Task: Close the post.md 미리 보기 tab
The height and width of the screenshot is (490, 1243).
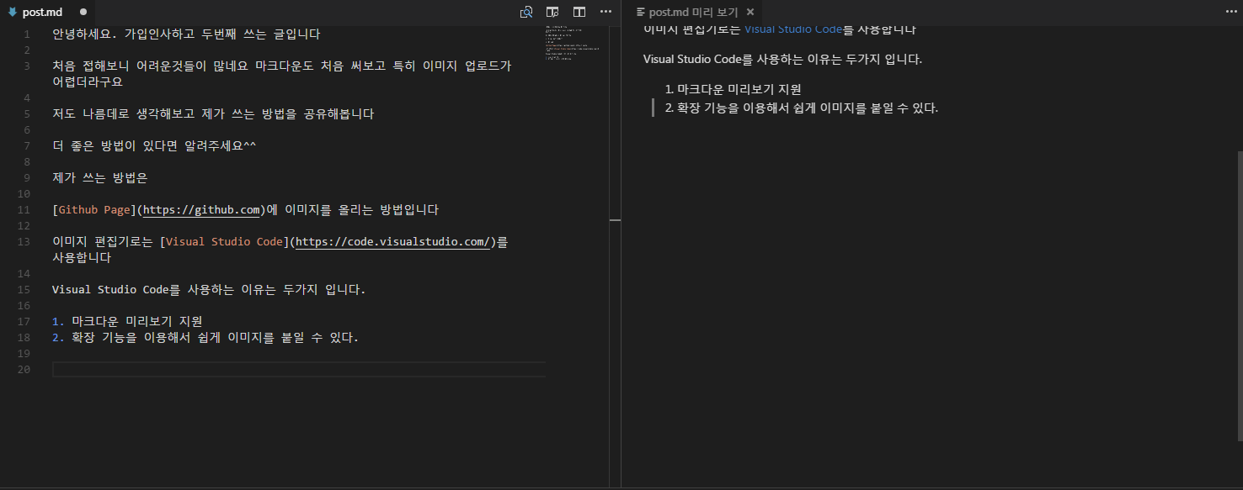Action: (750, 13)
